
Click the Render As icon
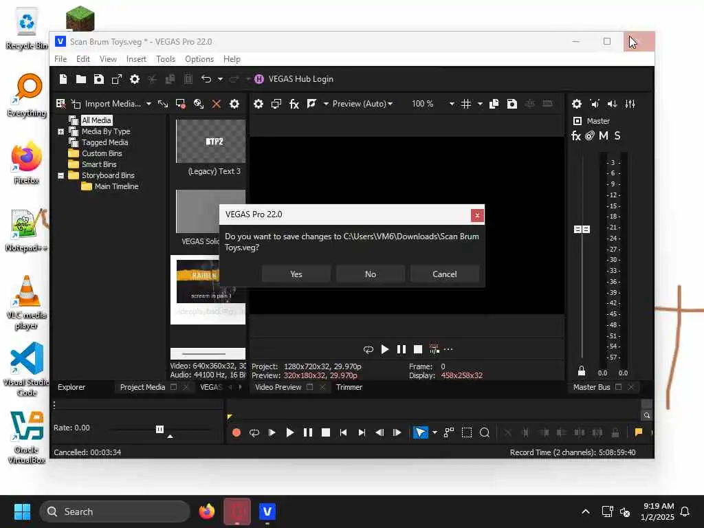point(117,79)
